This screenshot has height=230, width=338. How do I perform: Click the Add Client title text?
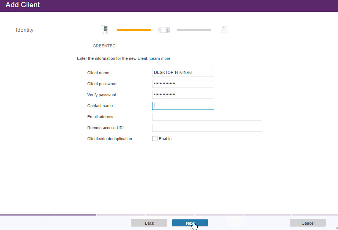pos(23,5)
